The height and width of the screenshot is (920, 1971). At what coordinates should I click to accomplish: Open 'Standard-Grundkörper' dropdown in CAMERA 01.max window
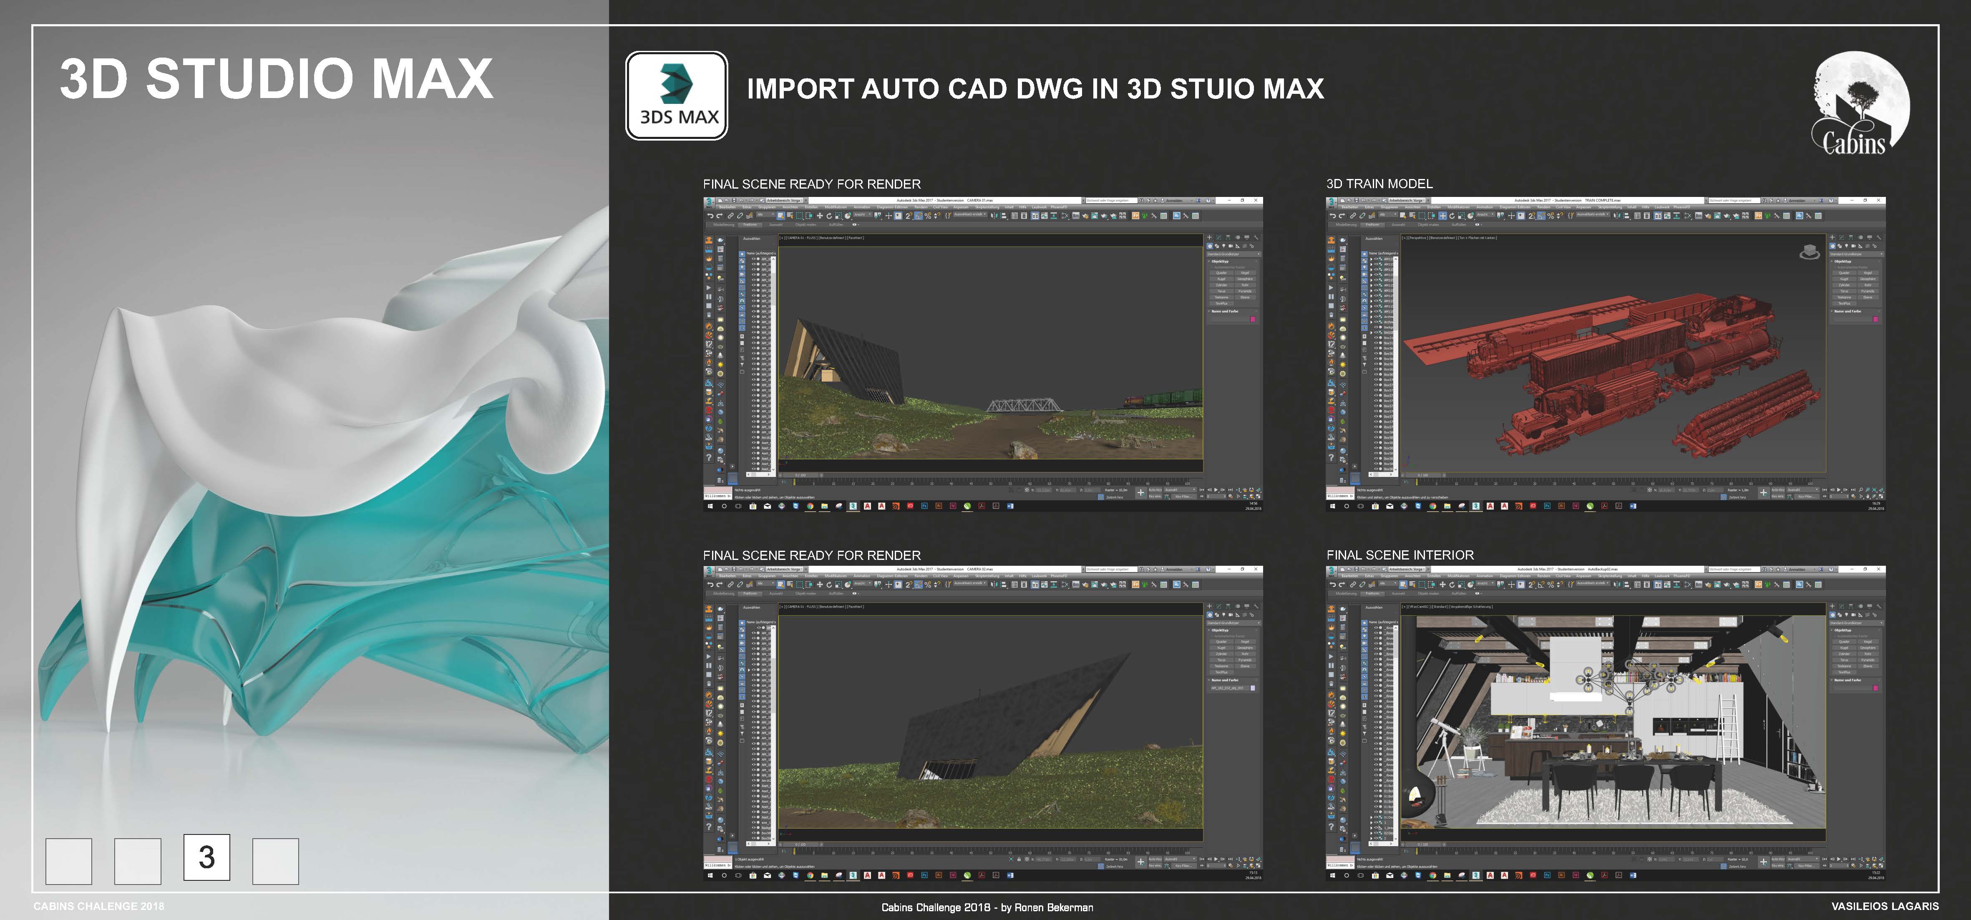pyautogui.click(x=1234, y=254)
